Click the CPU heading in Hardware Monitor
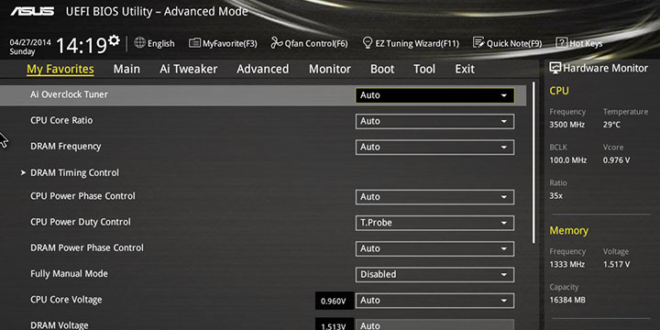 559,91
